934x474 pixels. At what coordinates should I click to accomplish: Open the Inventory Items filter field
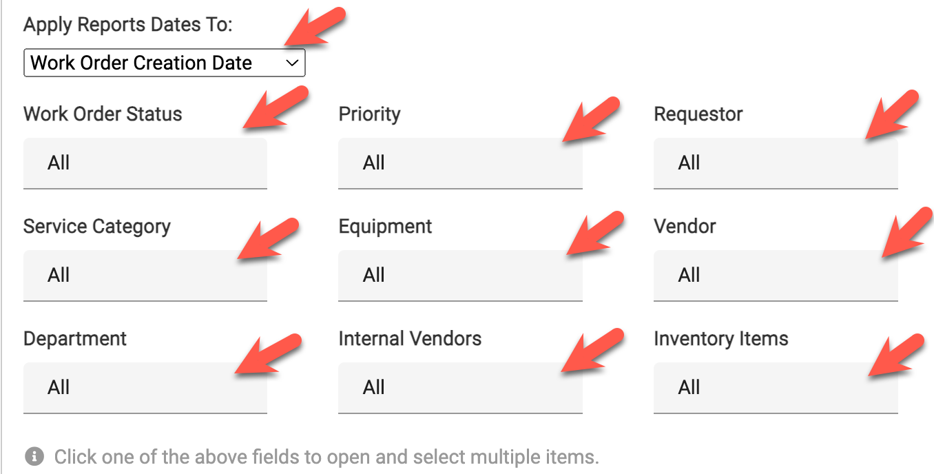[775, 388]
